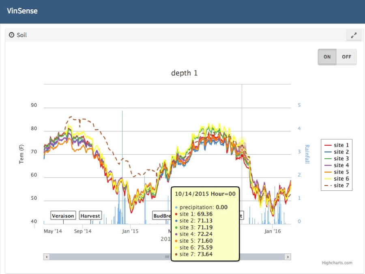Click the Soil panel heading text

tap(21, 35)
